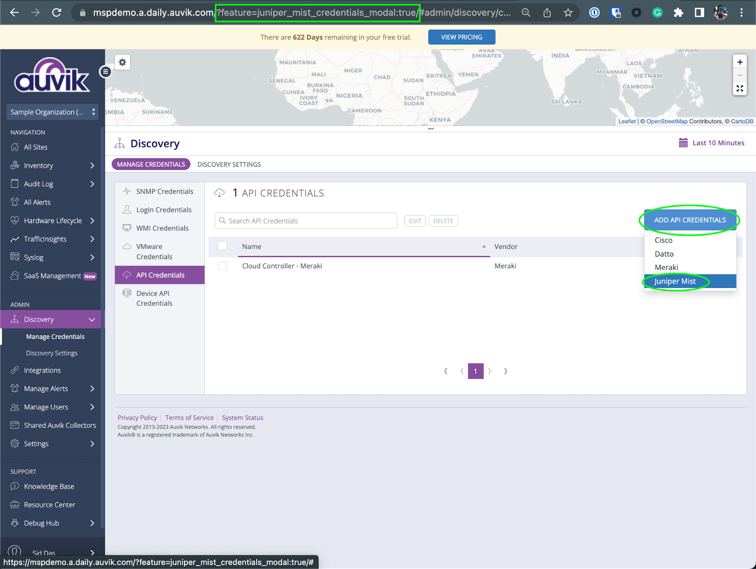The width and height of the screenshot is (756, 569).
Task: Open Knowledge Base from the support section
Action: coord(49,486)
